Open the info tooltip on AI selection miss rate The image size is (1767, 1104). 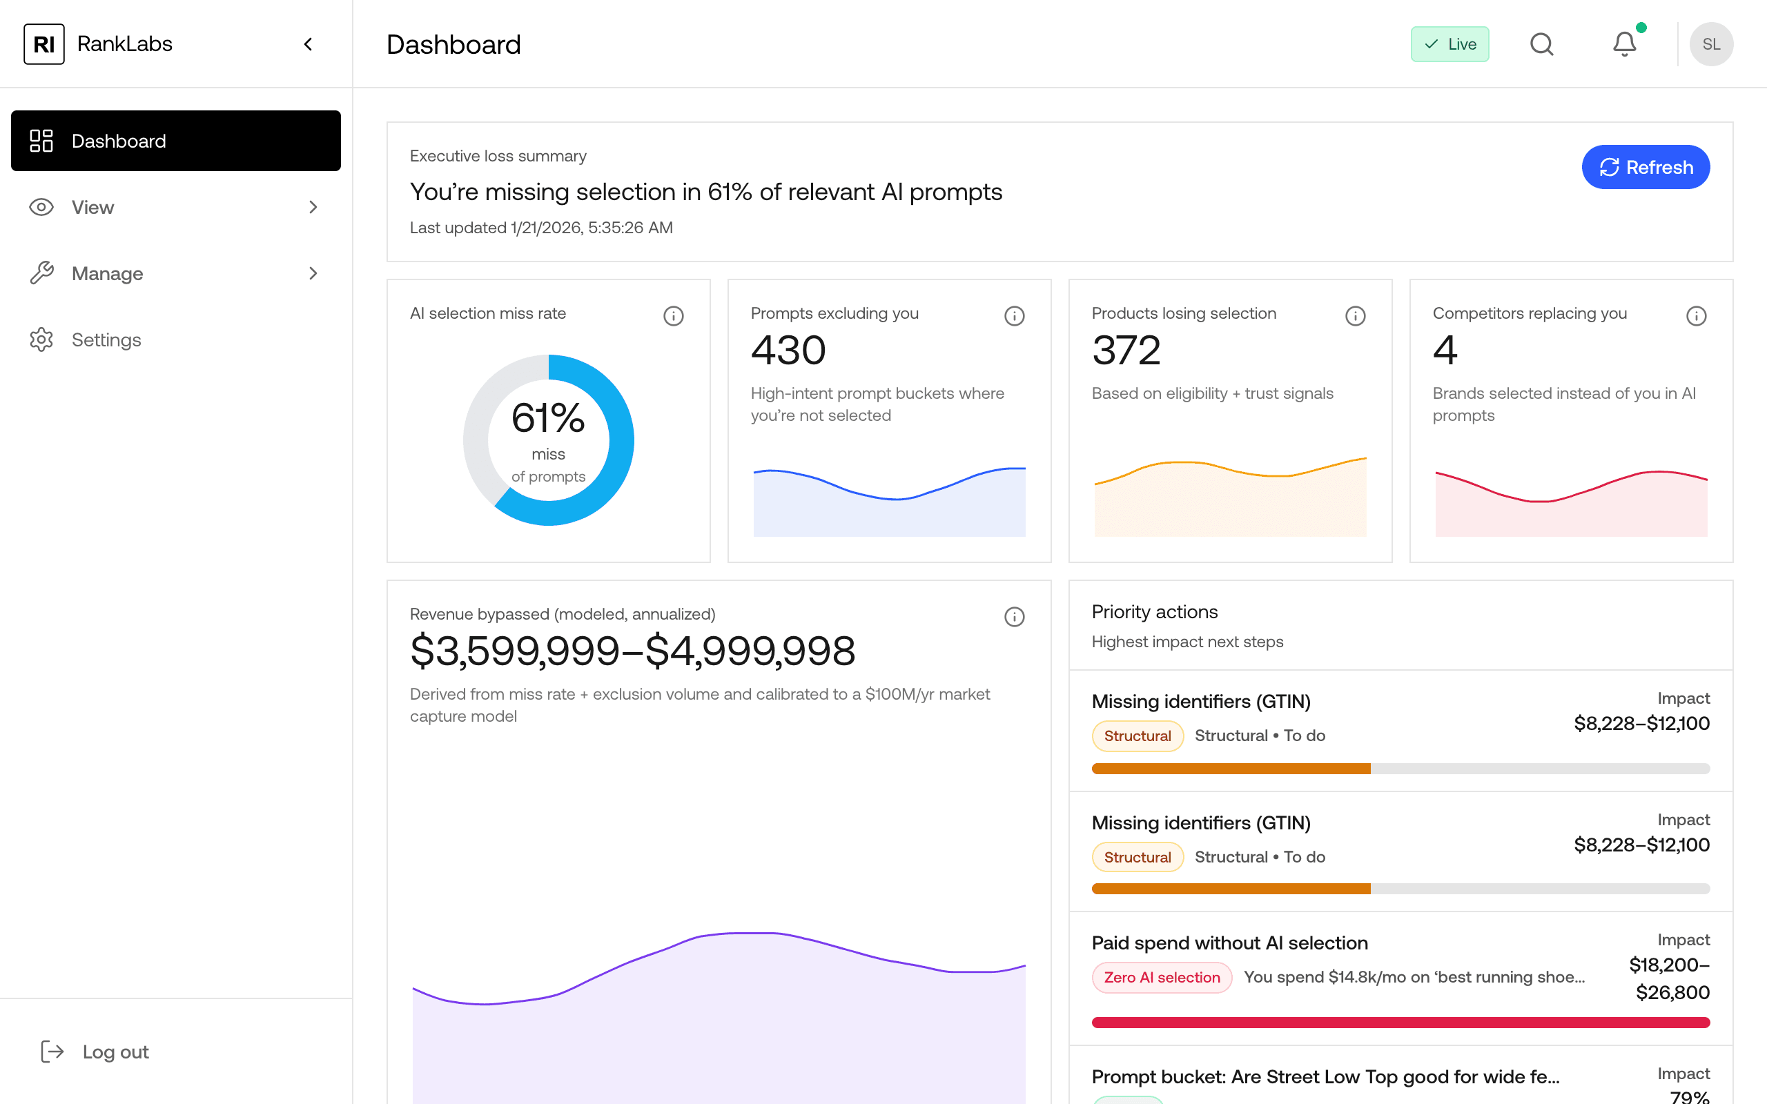pos(672,315)
